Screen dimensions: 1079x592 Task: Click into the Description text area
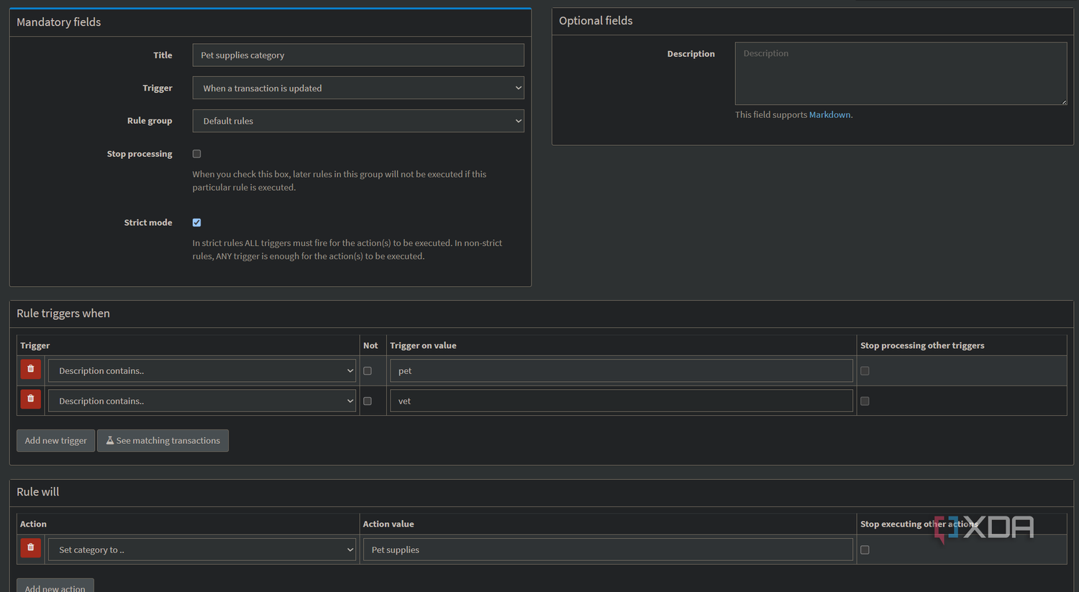[x=901, y=73]
